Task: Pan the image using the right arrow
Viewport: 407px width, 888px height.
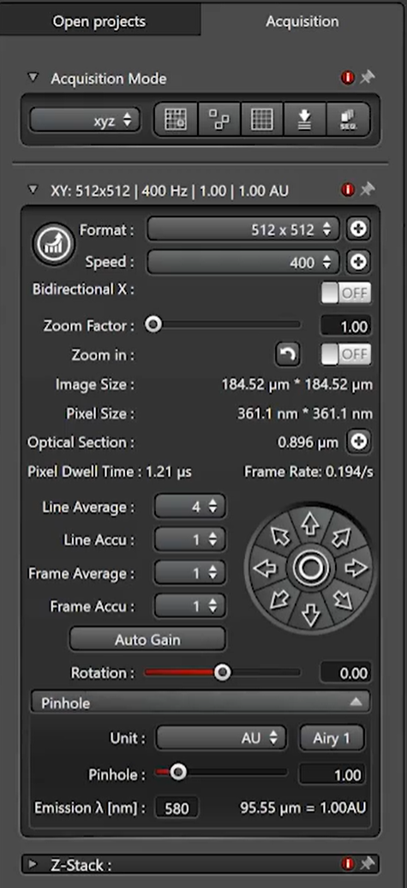Action: [x=356, y=568]
